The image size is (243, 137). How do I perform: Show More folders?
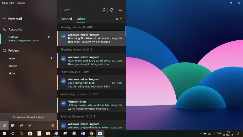(29, 73)
